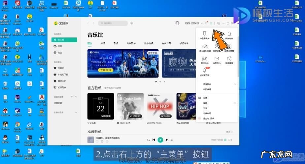Collapse the created playlists section

pyautogui.click(x=76, y=97)
